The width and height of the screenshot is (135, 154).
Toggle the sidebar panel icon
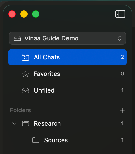click(x=120, y=14)
